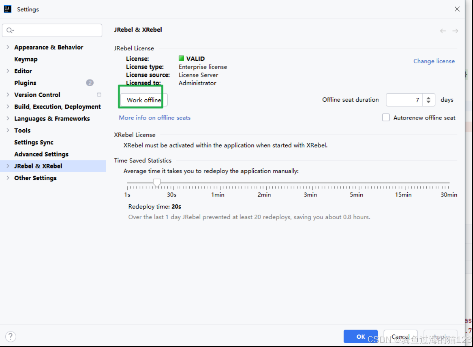
Task: Click the Offline seat duration value field
Action: [x=405, y=100]
